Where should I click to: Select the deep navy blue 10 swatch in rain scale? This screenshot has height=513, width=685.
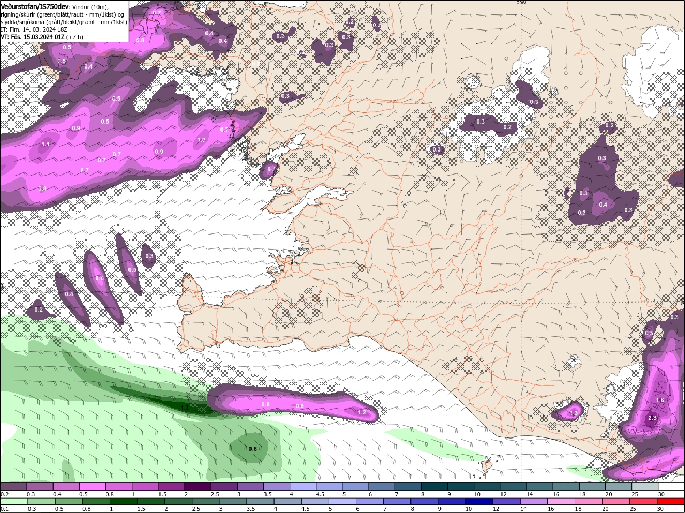(x=479, y=501)
